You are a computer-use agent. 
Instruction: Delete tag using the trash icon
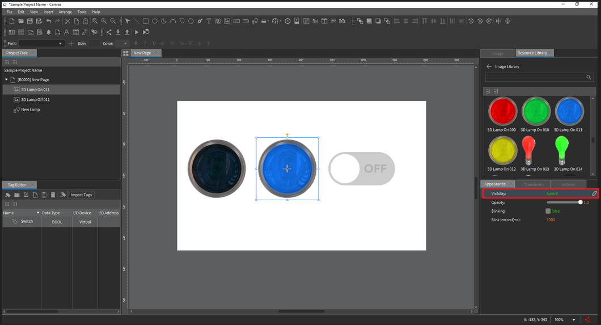pos(53,195)
